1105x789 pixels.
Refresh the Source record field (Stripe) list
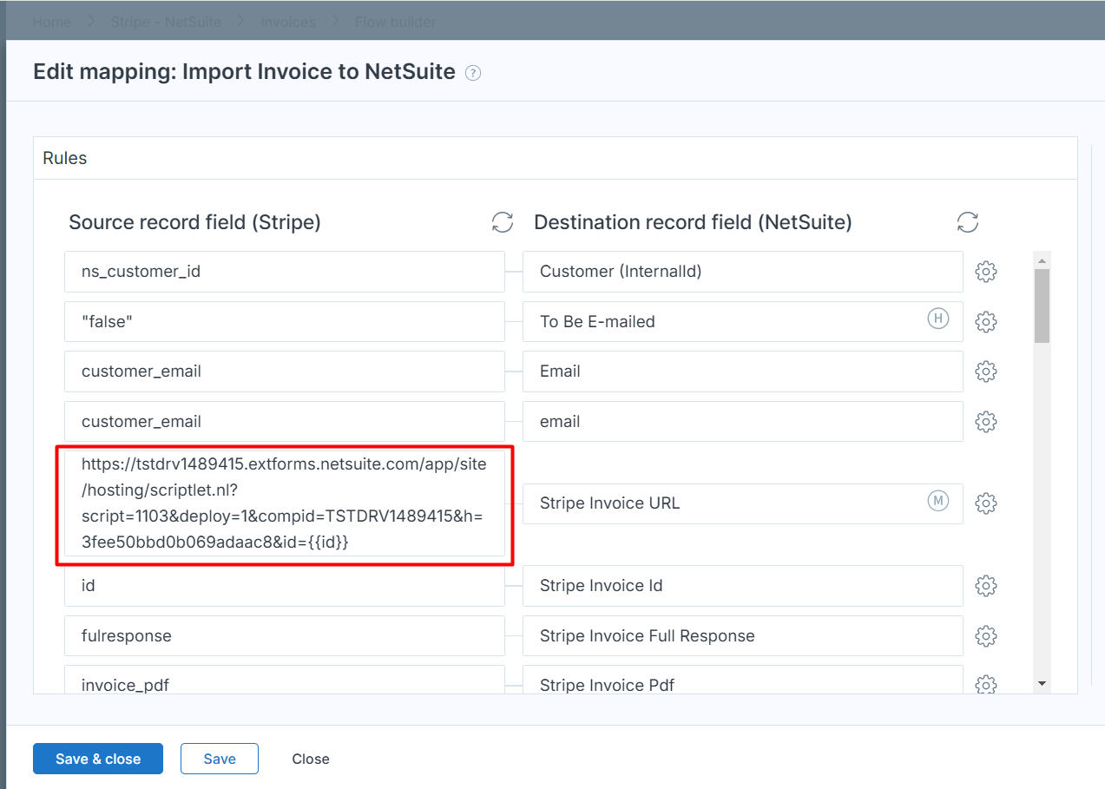point(503,222)
